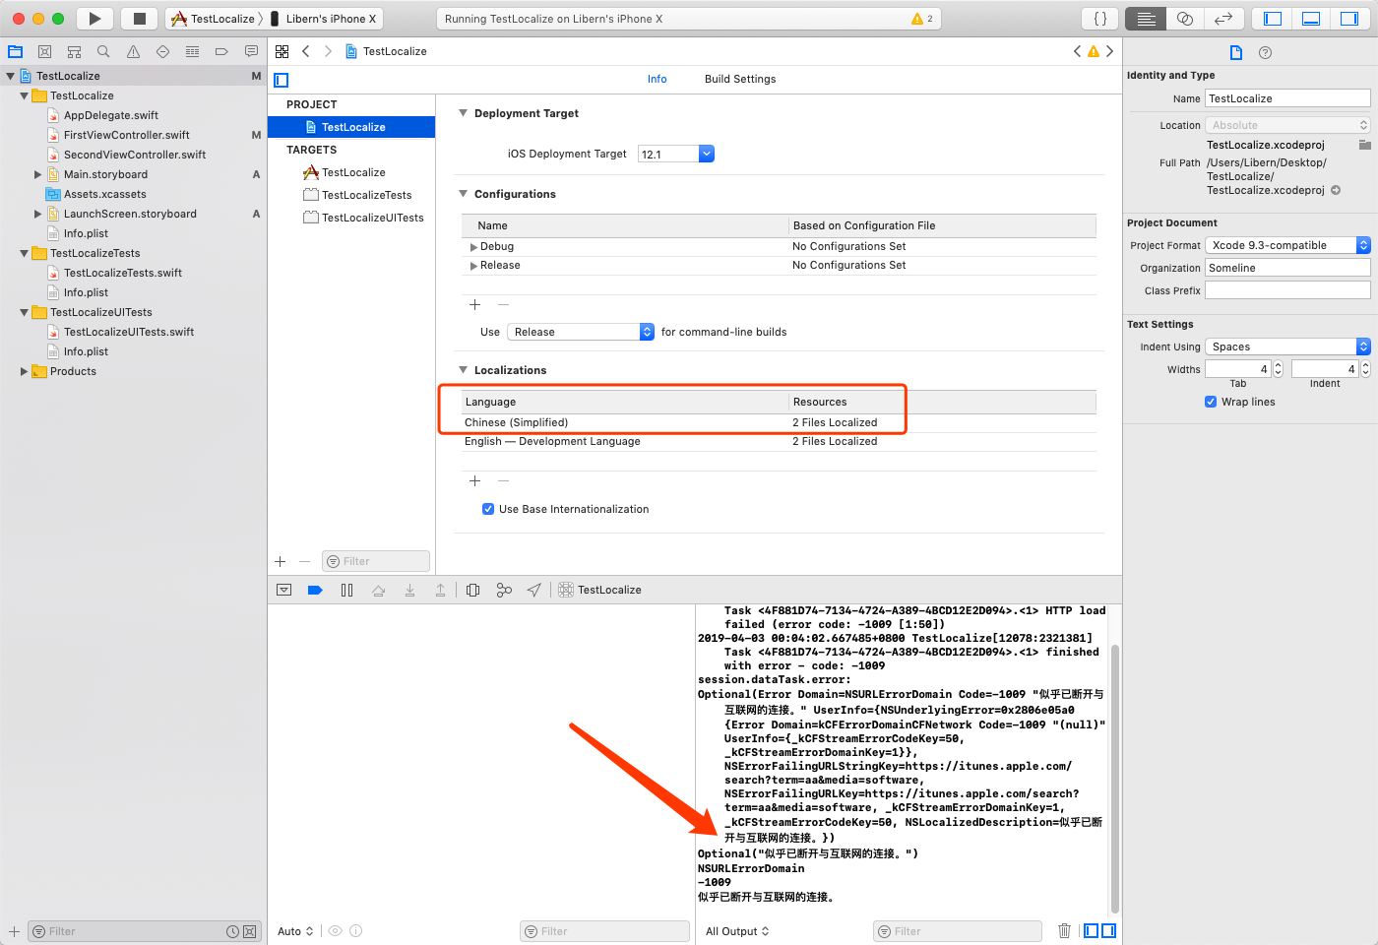1378x945 pixels.
Task: Simulate location arrow icon
Action: pos(533,590)
